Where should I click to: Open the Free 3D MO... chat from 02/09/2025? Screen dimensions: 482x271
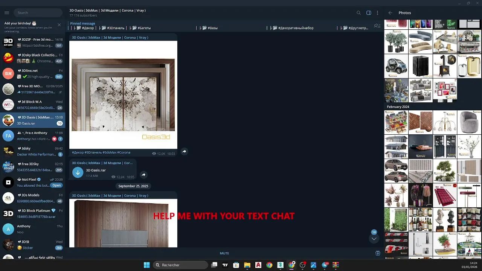click(33, 89)
